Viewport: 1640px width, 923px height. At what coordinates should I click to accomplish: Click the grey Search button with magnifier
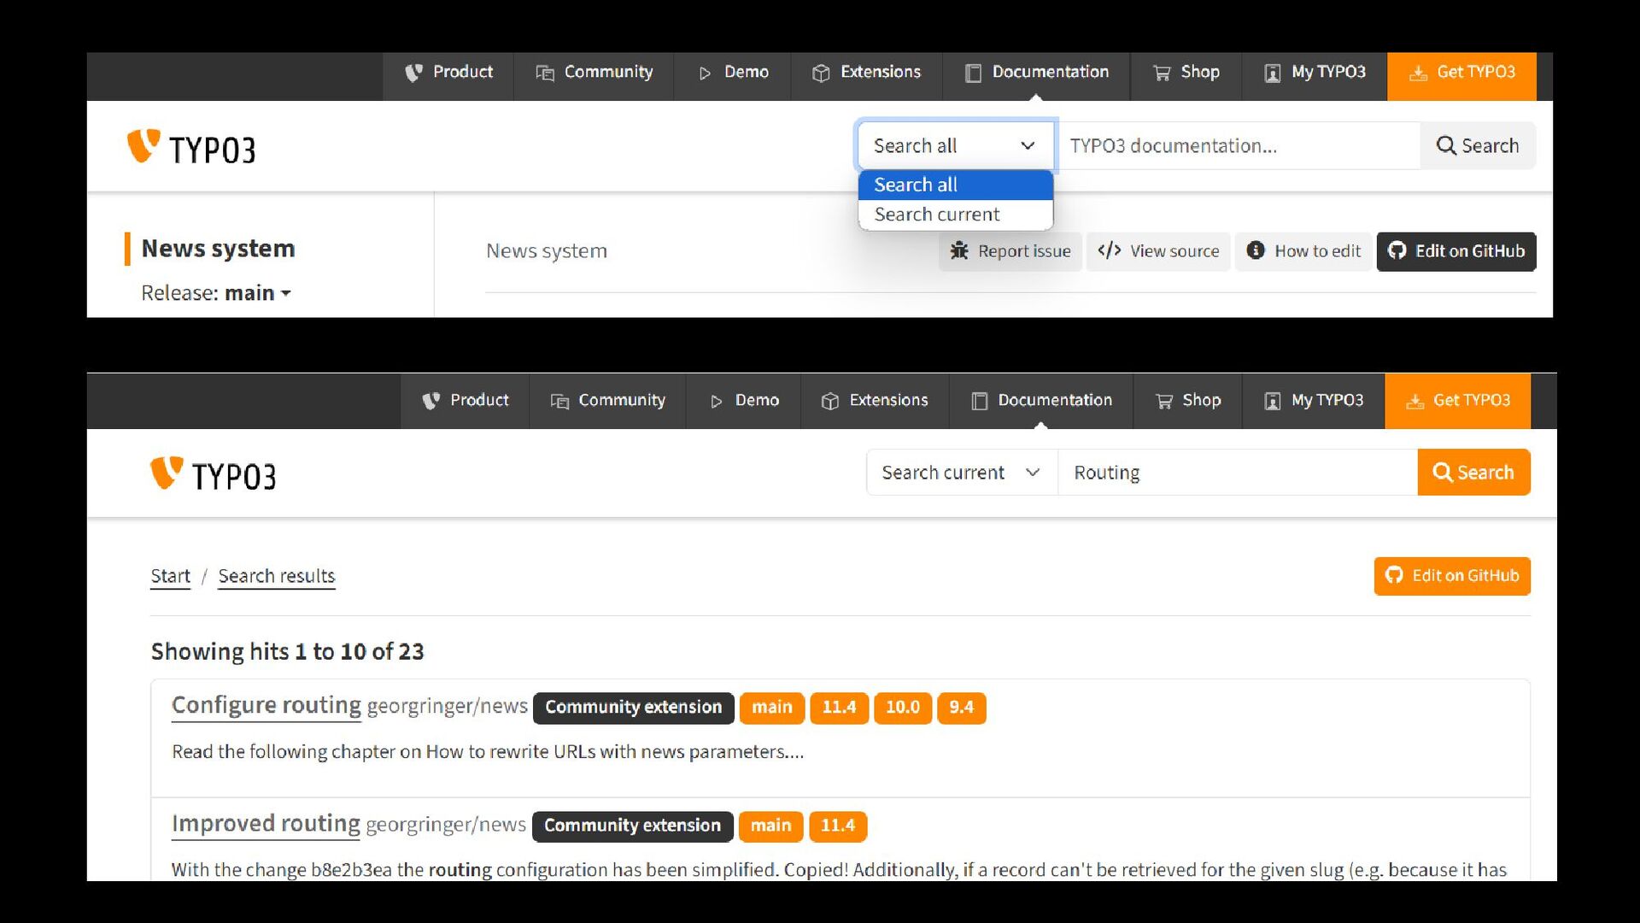(x=1478, y=146)
